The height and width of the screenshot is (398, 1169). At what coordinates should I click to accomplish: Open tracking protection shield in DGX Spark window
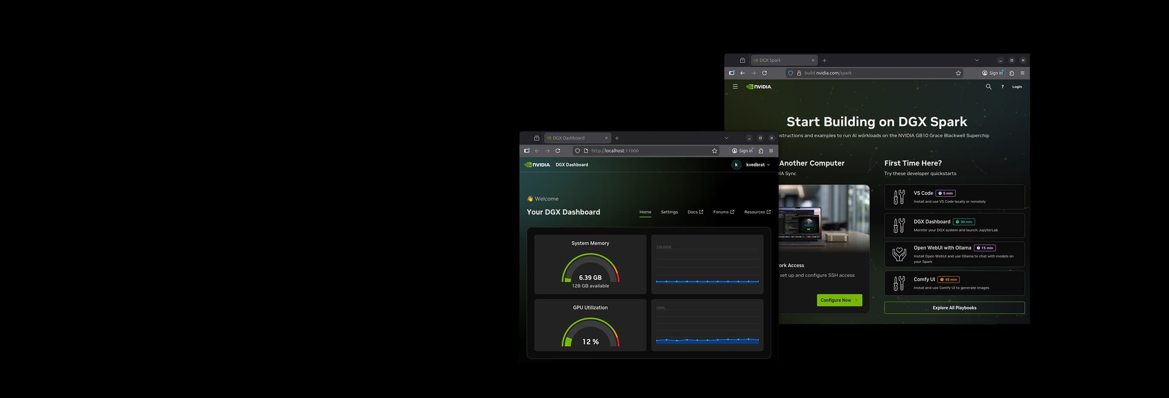(791, 73)
